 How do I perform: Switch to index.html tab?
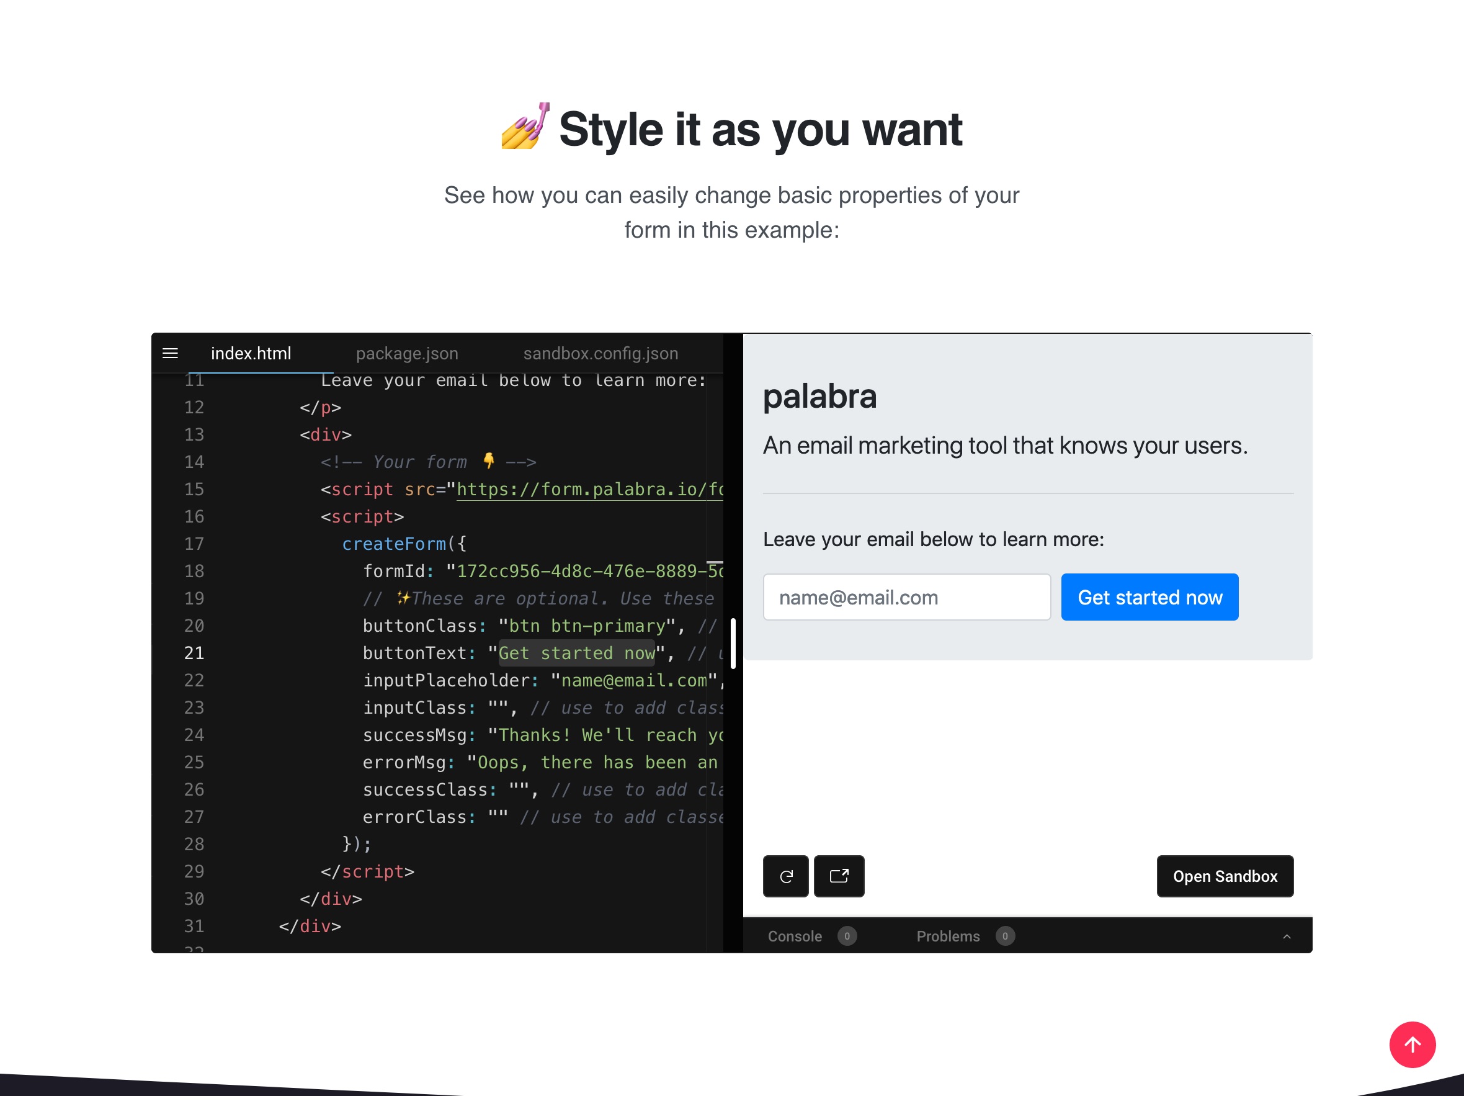251,354
